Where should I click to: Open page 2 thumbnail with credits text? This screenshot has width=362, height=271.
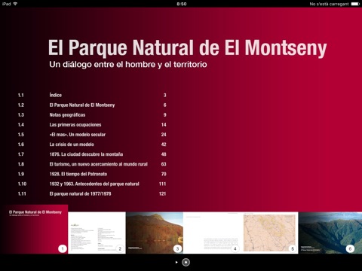point(97,233)
